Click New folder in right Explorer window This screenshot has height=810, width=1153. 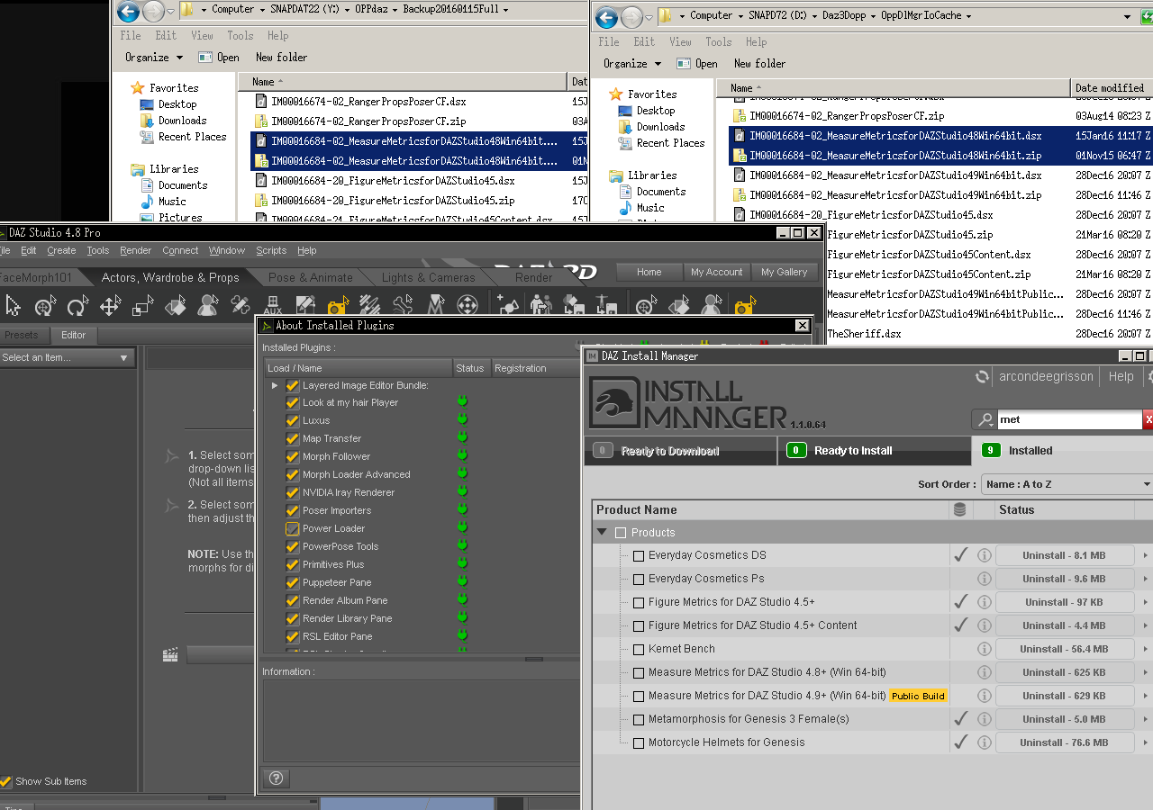tap(760, 63)
